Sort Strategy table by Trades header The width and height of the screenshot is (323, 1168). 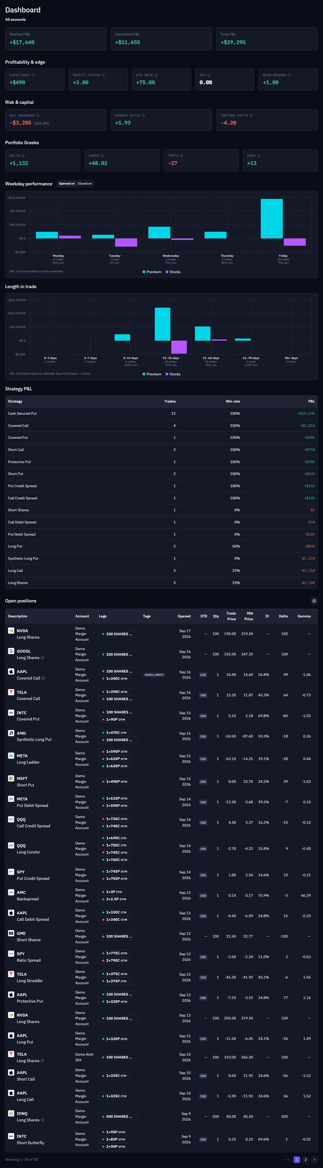[x=170, y=401]
